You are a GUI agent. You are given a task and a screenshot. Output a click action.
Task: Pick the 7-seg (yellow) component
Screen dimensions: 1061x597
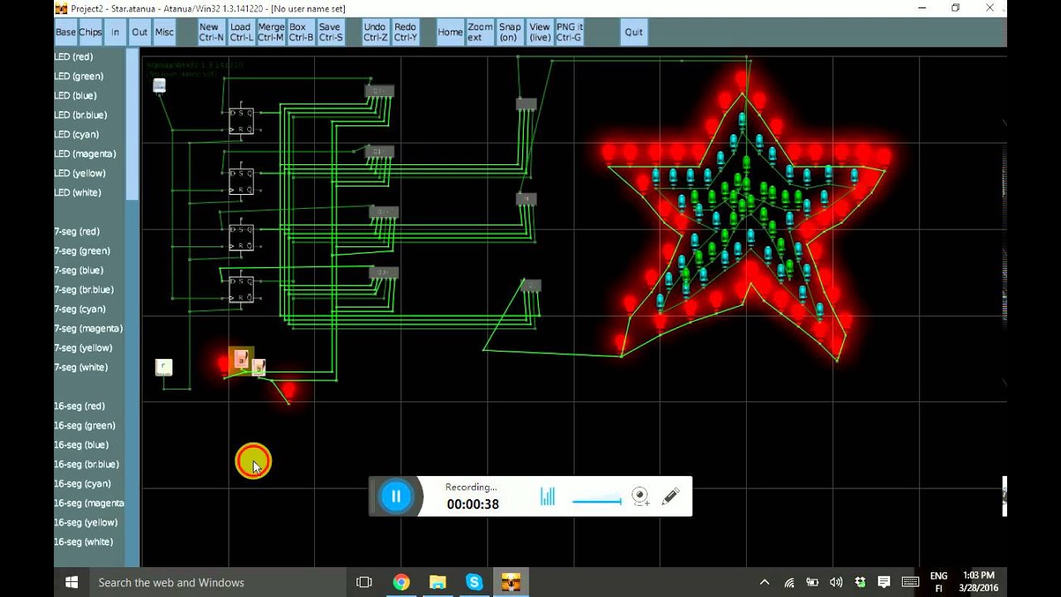pos(83,347)
